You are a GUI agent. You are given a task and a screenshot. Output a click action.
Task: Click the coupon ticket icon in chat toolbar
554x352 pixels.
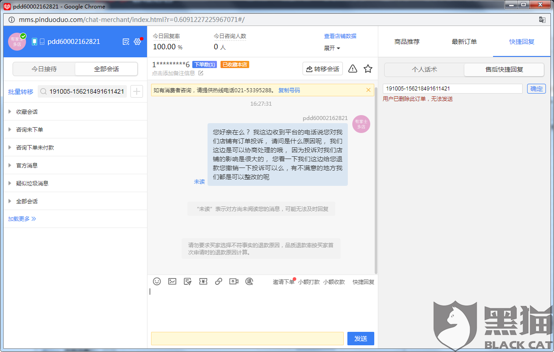(203, 282)
